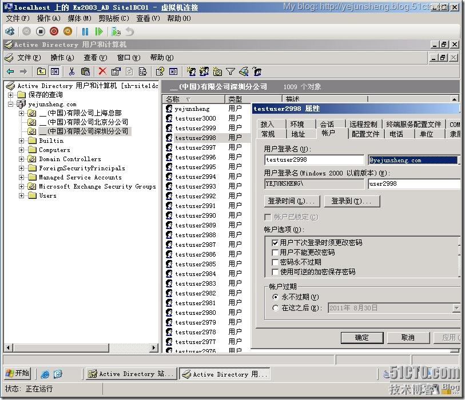Open 剪贴板(C) menu

[x=114, y=18]
